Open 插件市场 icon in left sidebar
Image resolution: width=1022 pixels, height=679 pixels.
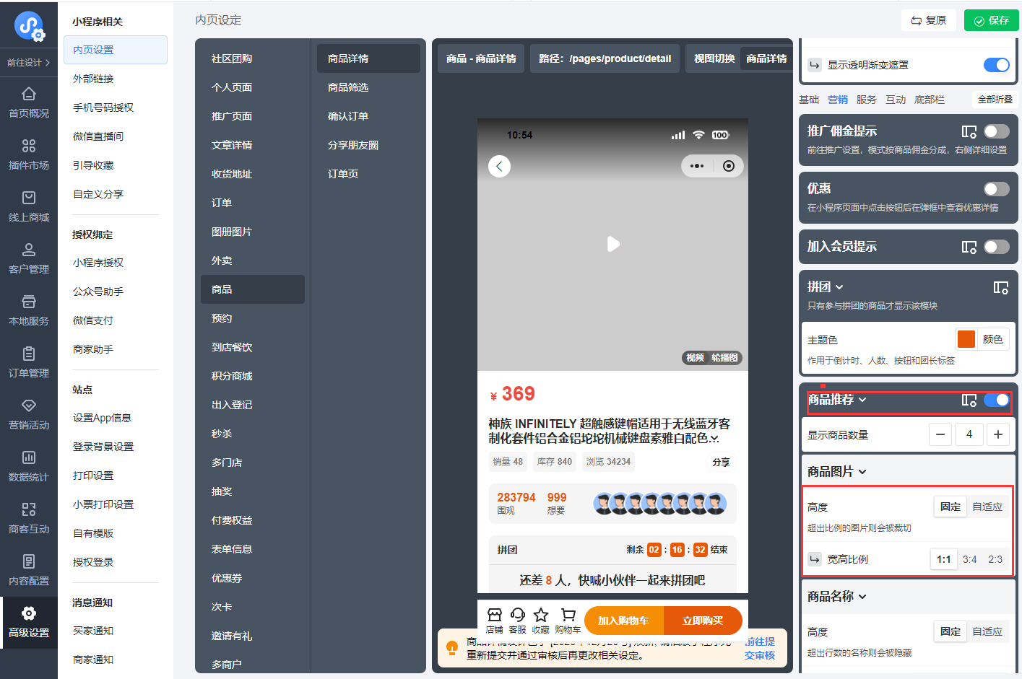[x=29, y=146]
